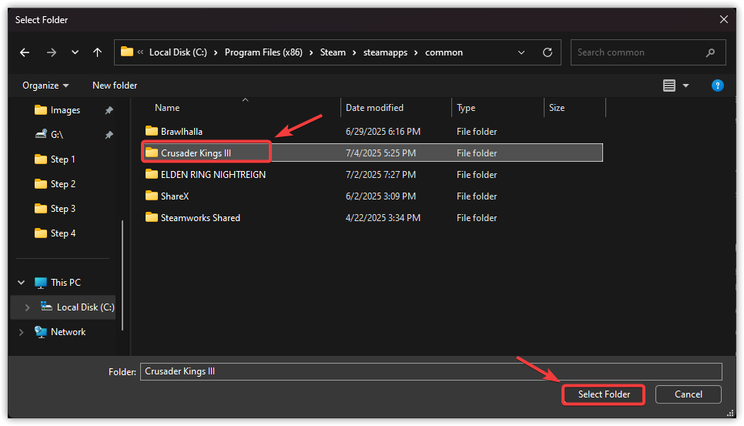Screen dimensions: 744x426
Task: Expand Local Disk (C:) in tree
Action: [28, 307]
